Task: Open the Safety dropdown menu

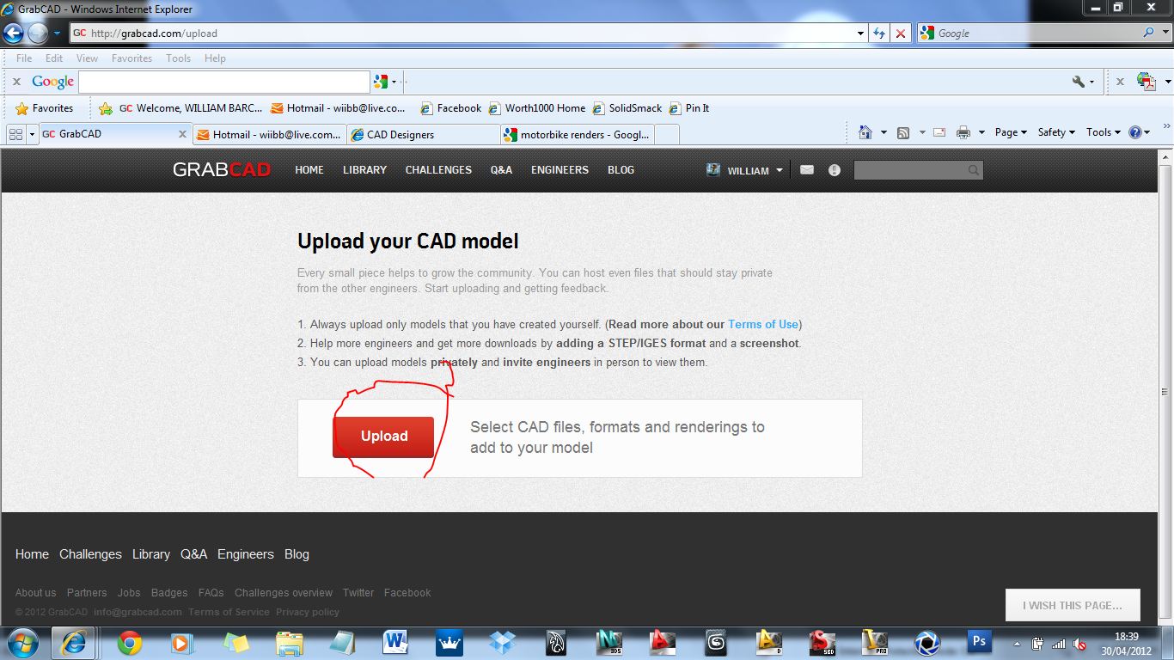Action: (1056, 132)
